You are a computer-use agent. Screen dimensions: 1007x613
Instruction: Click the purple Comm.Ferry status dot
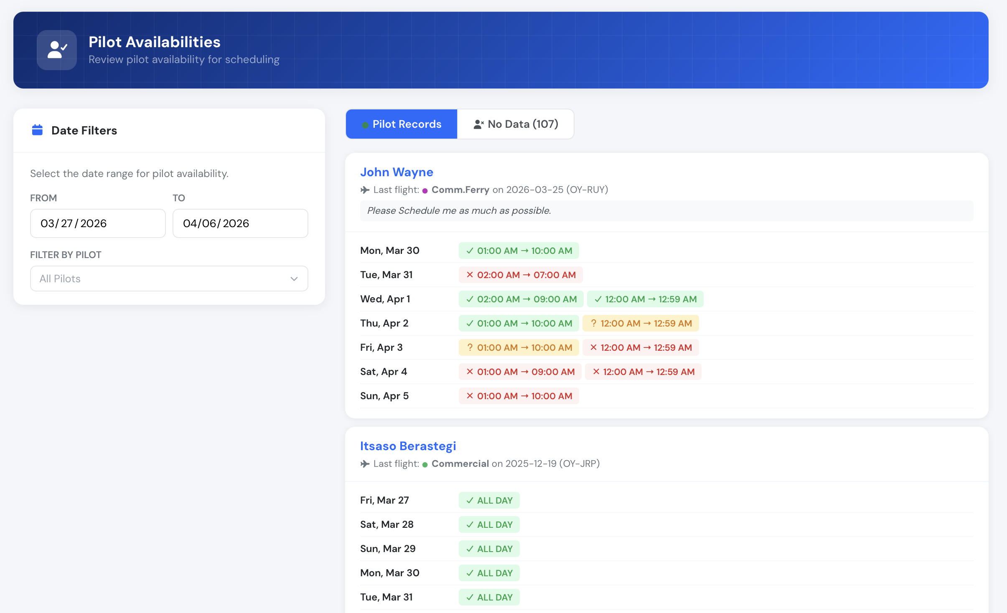425,191
